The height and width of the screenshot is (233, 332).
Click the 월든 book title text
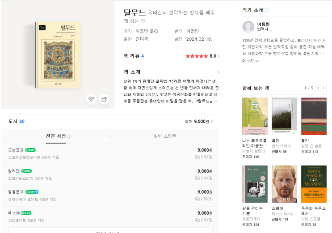pyautogui.click(x=275, y=140)
